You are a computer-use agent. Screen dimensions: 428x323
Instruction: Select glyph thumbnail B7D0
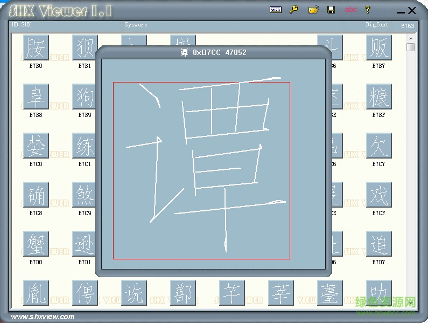(x=36, y=244)
